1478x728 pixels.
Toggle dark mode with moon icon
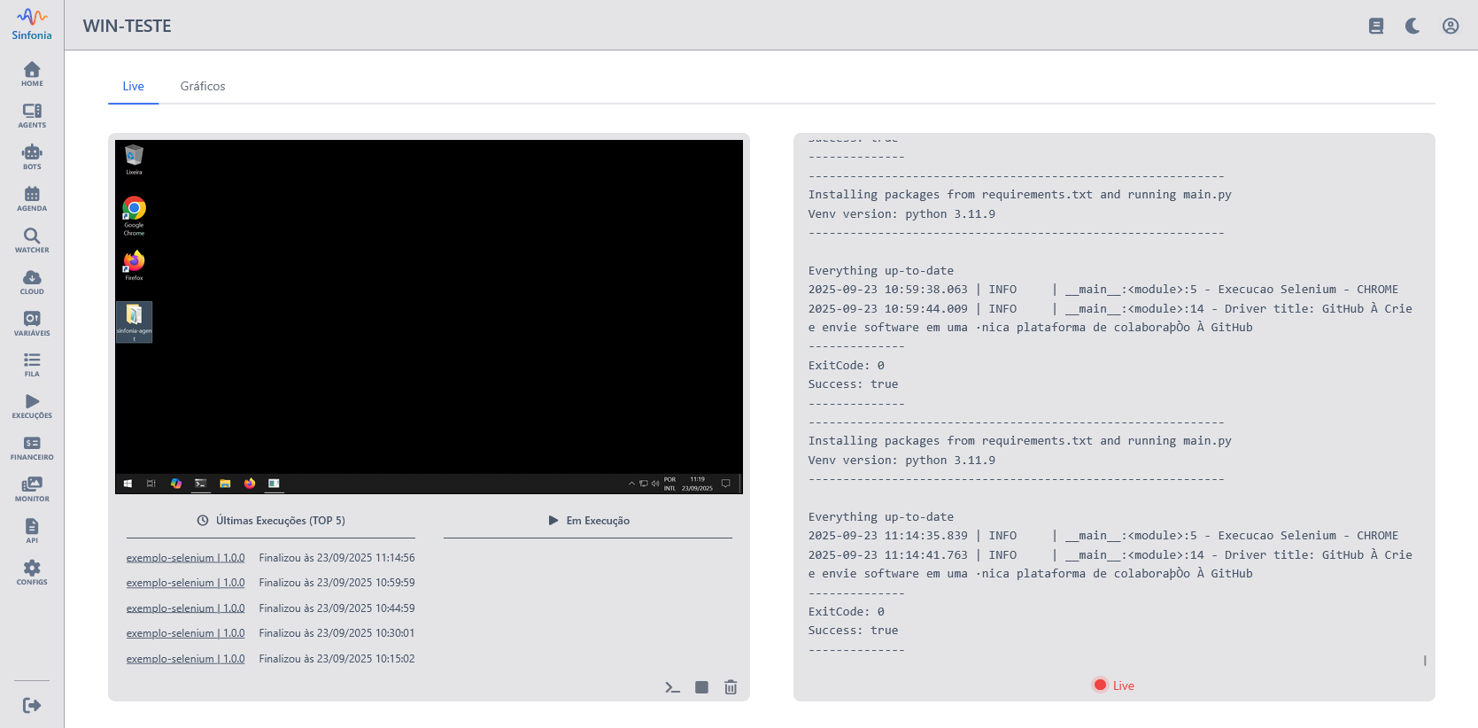1412,26
